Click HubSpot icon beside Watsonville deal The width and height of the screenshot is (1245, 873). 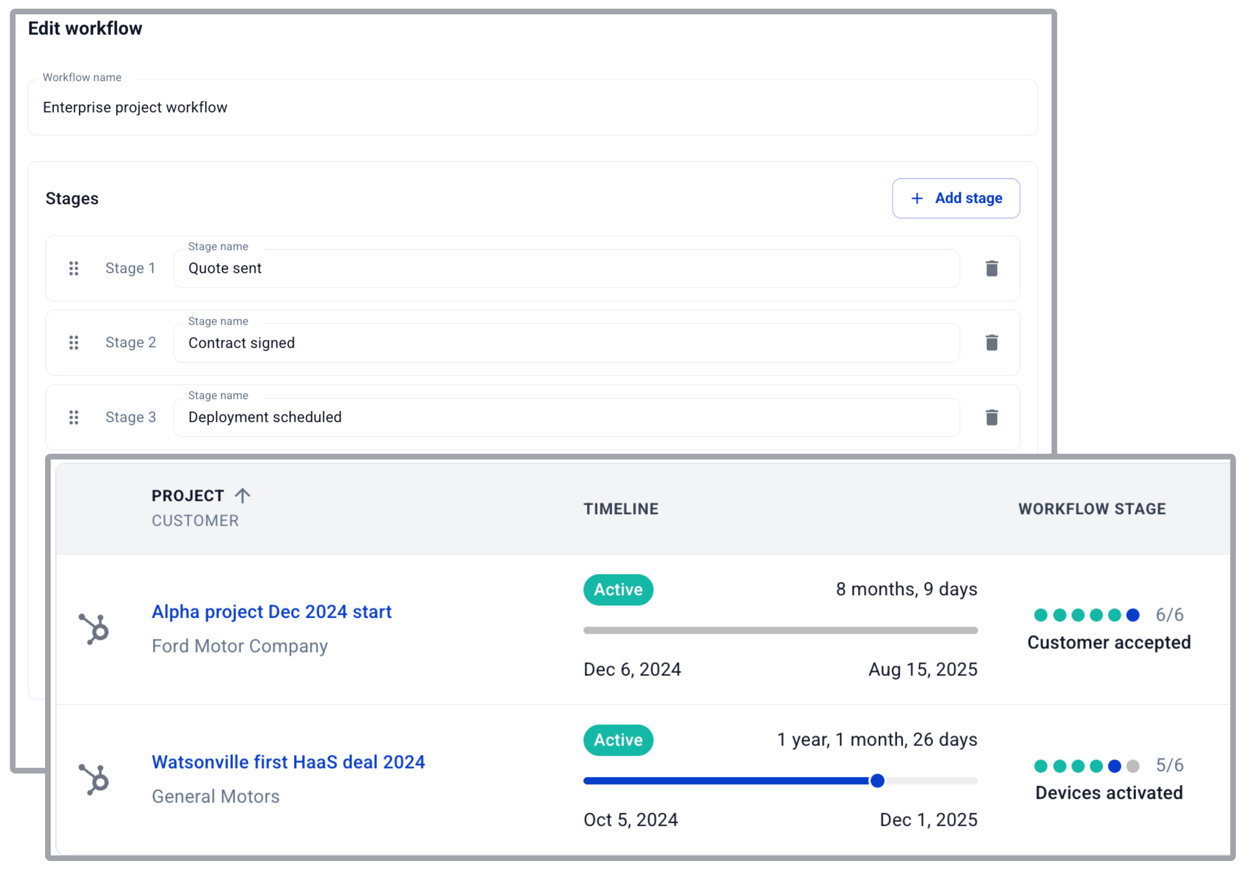(94, 779)
